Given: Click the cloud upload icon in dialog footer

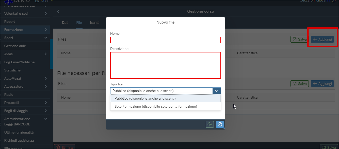Looking at the screenshot, I should tap(209, 124).
